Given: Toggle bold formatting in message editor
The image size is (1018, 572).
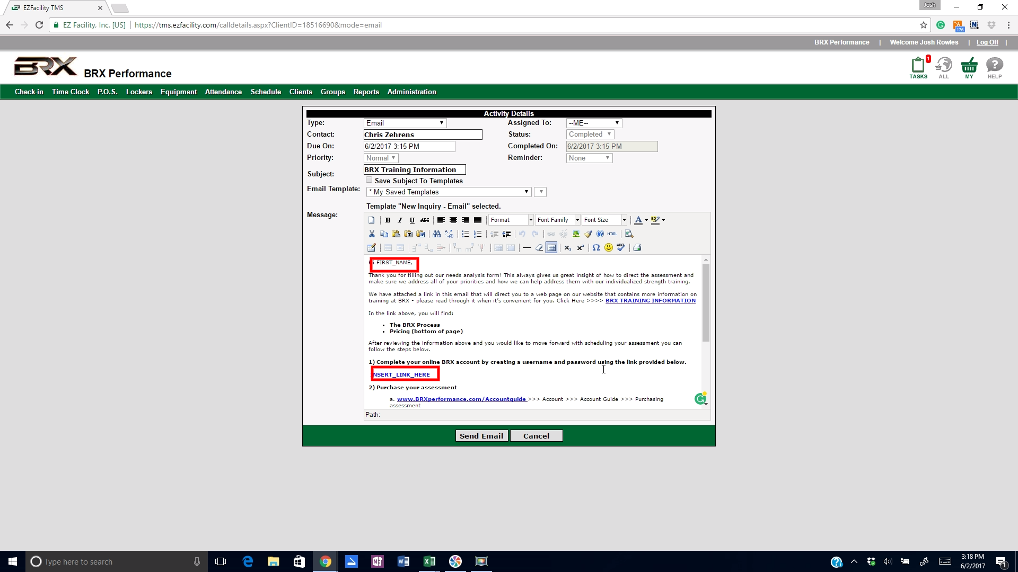Looking at the screenshot, I should (x=388, y=220).
